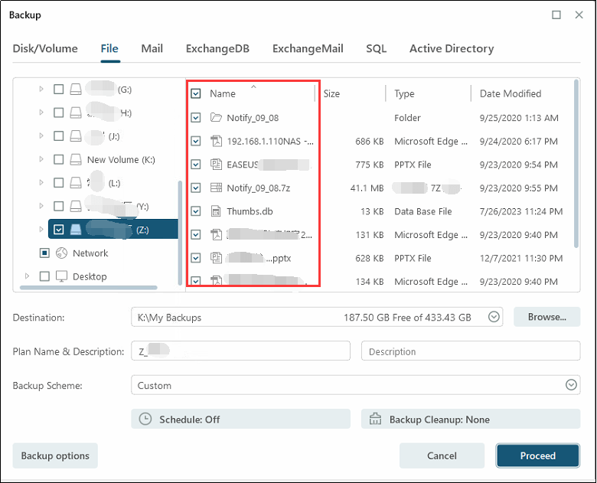Check the G: drive checkbox

click(59, 90)
